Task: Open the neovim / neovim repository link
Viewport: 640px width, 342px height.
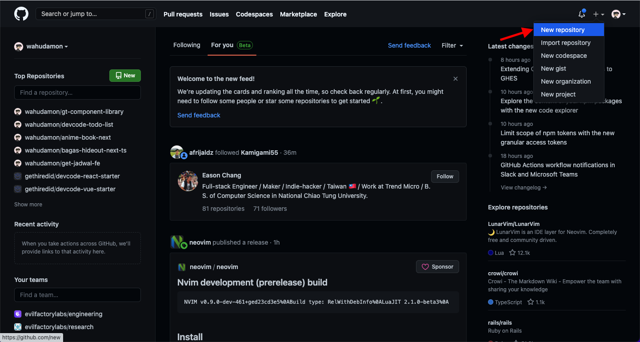Action: (x=214, y=267)
